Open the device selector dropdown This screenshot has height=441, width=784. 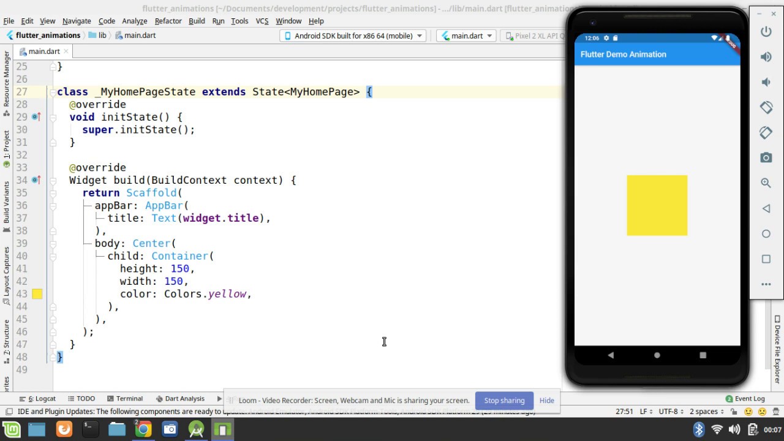(353, 36)
